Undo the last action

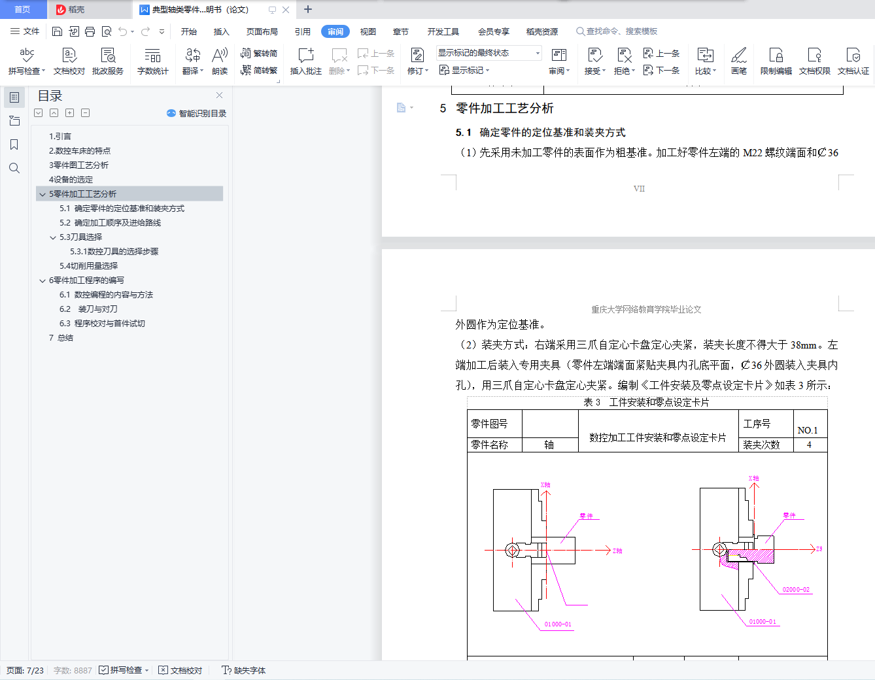click(123, 31)
